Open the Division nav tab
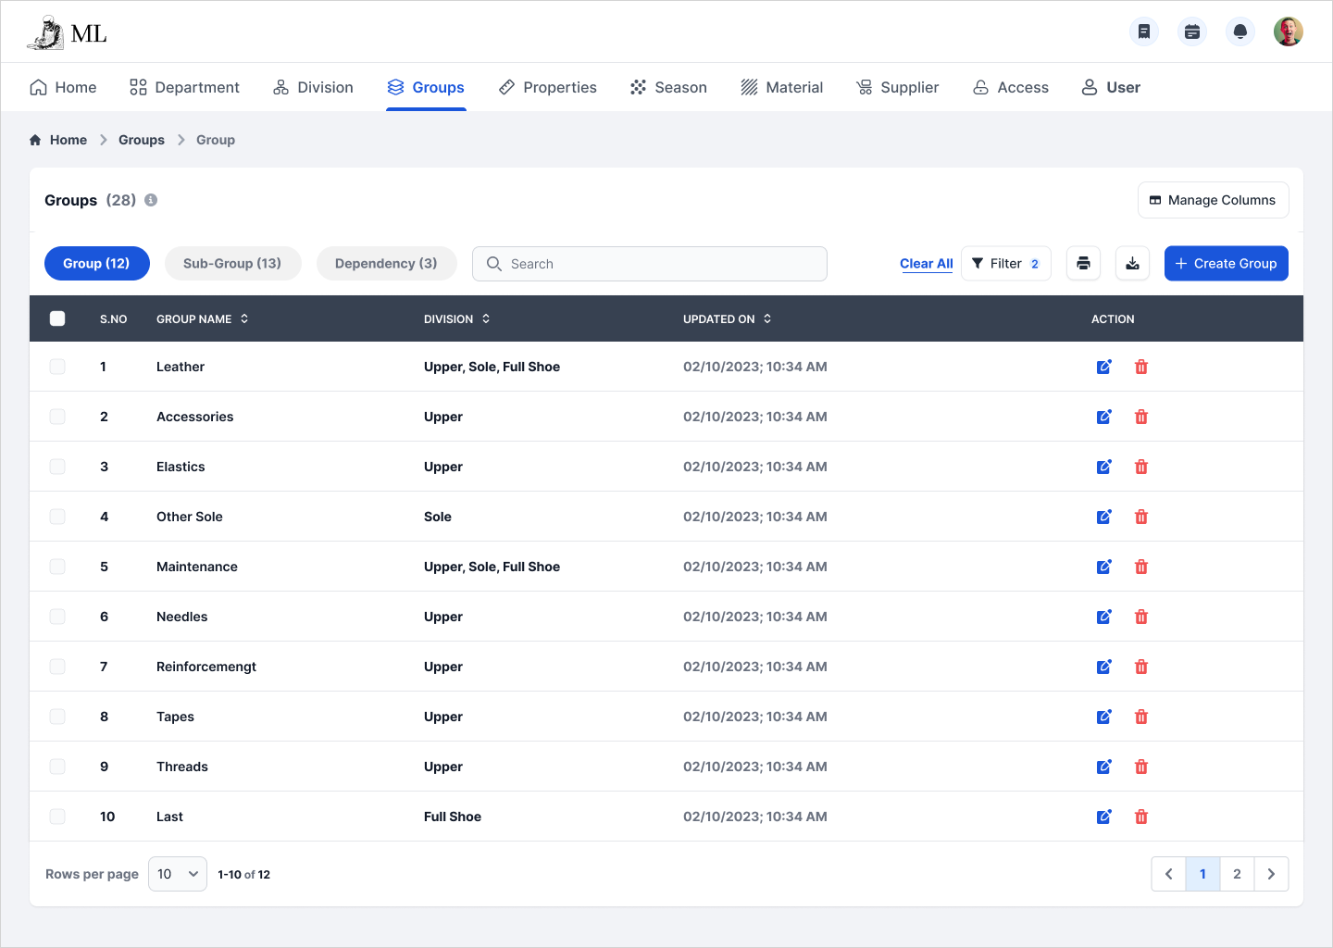The width and height of the screenshot is (1333, 948). [313, 87]
